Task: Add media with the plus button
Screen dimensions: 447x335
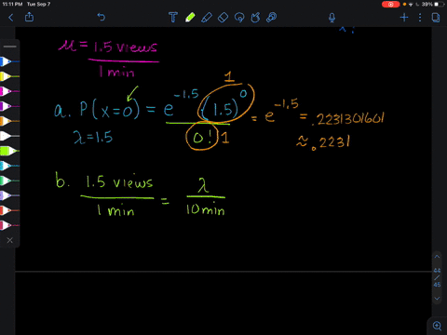Action: pyautogui.click(x=404, y=18)
